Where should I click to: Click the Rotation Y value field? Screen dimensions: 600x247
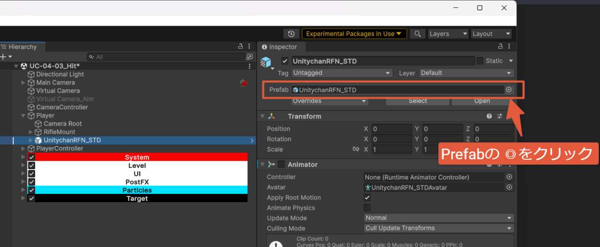442,139
